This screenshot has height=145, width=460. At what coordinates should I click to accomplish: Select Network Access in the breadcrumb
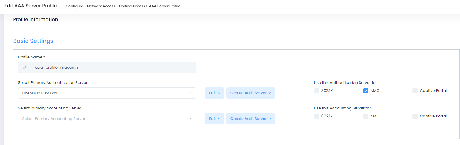pos(101,6)
